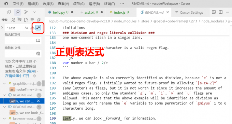
Task: Toggle Match Case (Aa) option
Action: (x=27, y=28)
